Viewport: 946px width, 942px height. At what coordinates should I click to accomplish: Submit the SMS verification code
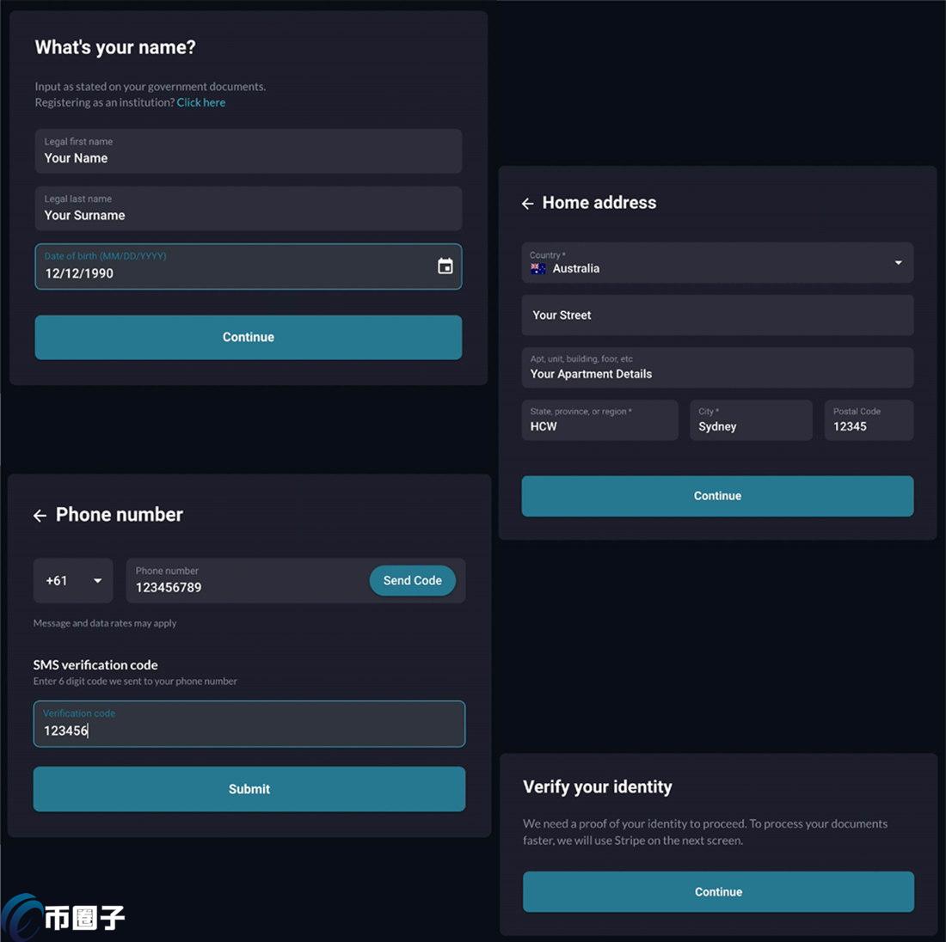pyautogui.click(x=249, y=789)
